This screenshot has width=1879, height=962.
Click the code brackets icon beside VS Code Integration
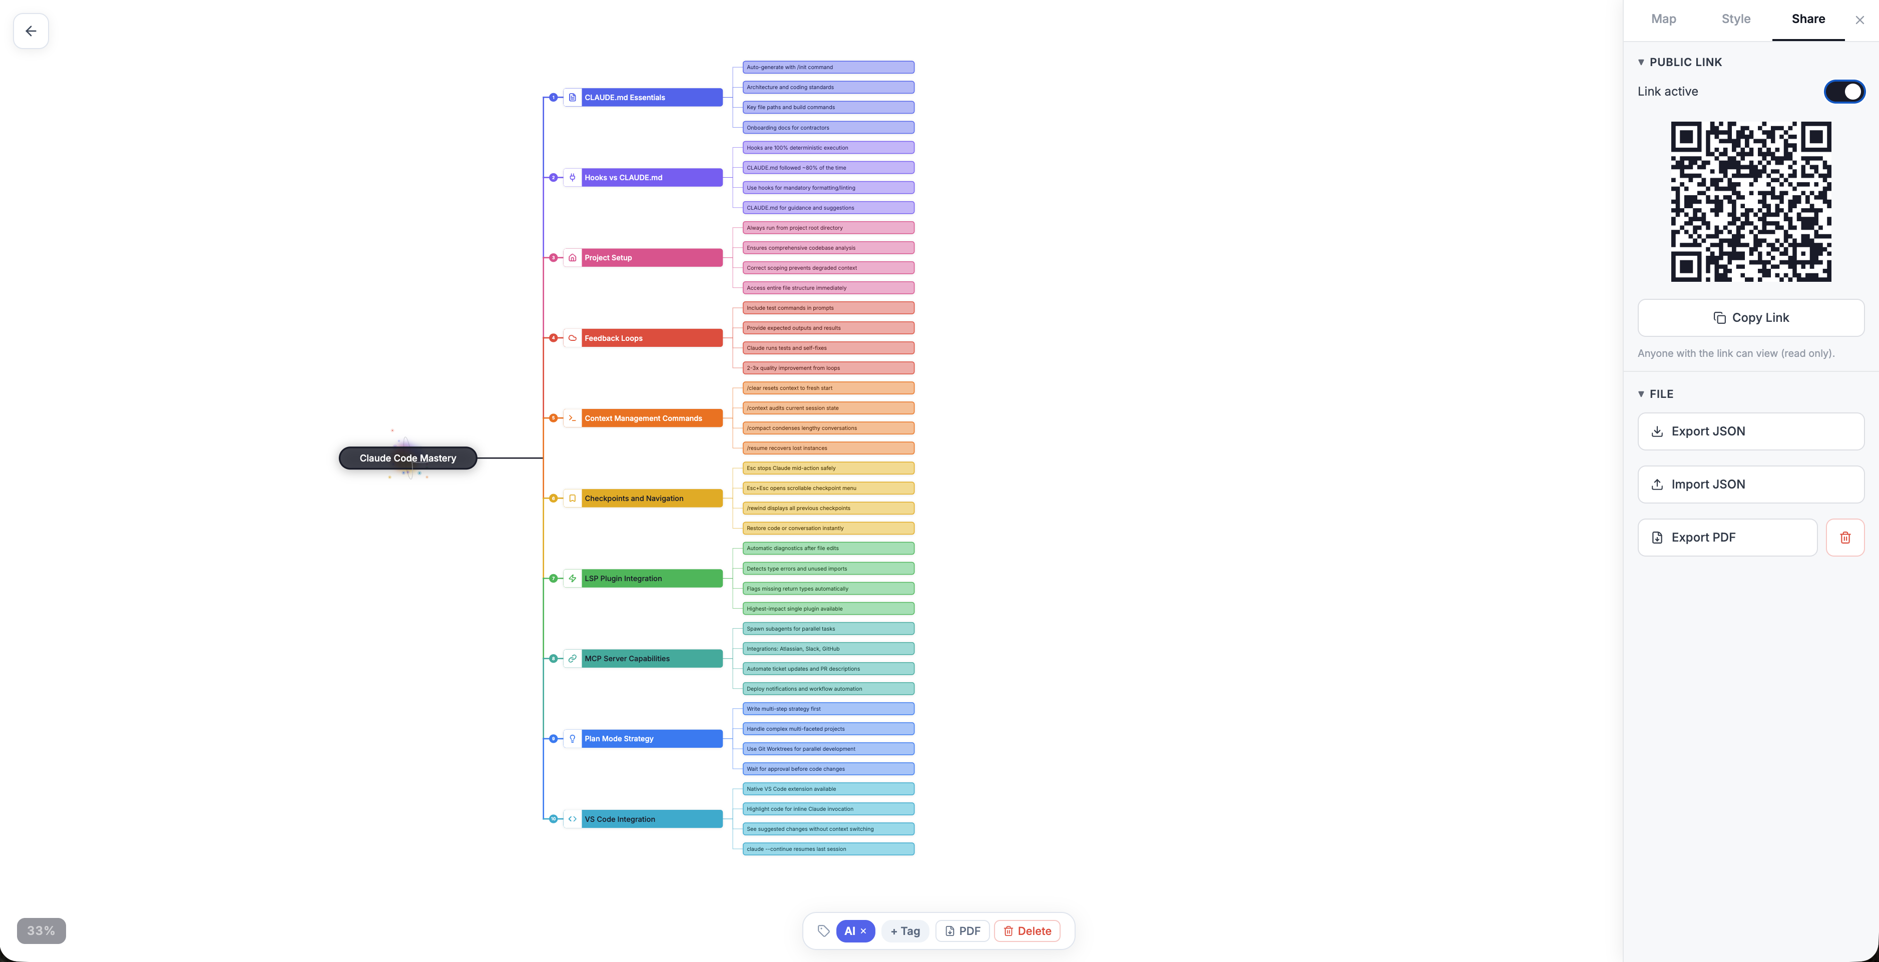click(x=573, y=819)
